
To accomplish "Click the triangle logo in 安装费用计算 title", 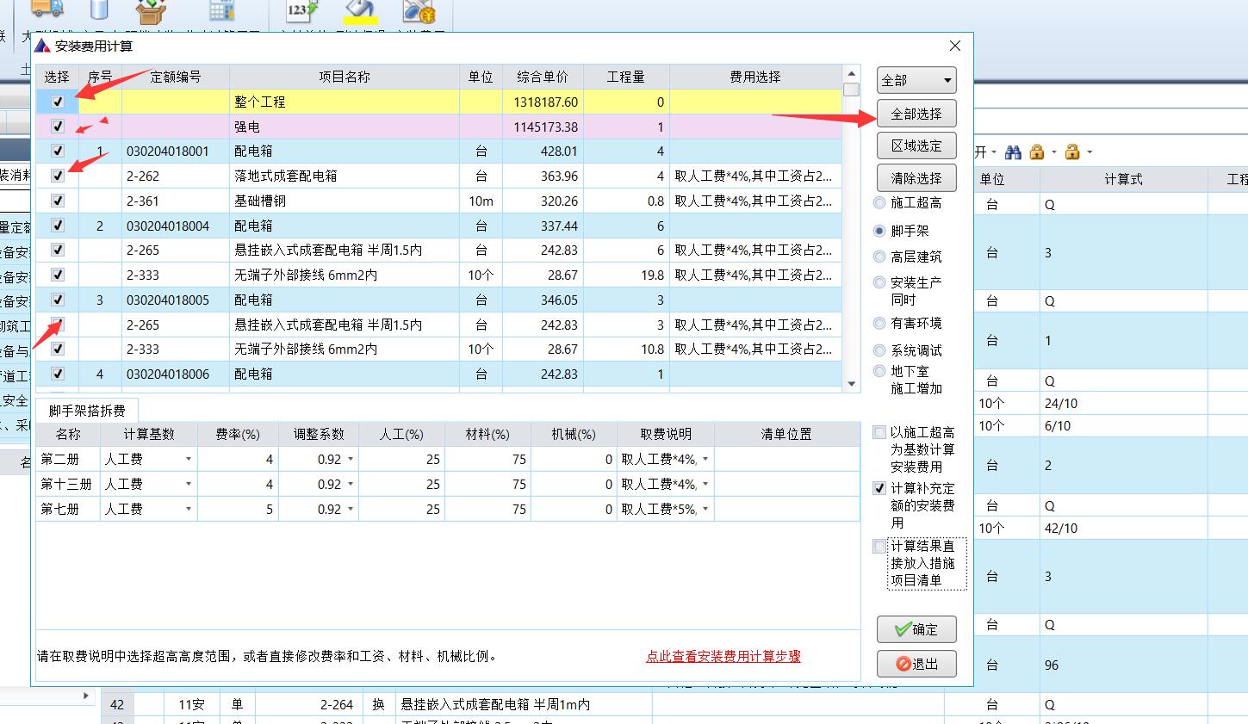I will pos(43,46).
